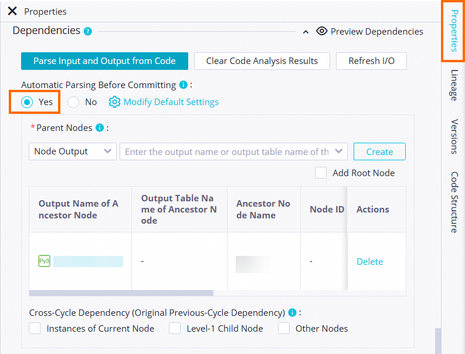Check the Other Nodes checkbox
The image size is (465, 354).
(283, 328)
